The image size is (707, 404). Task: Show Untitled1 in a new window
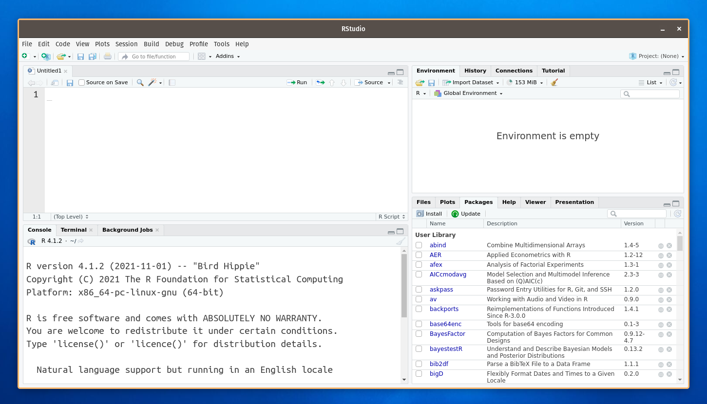coord(55,83)
